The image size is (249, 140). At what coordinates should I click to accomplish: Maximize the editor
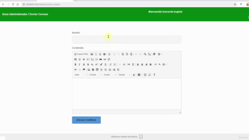click(x=145, y=75)
